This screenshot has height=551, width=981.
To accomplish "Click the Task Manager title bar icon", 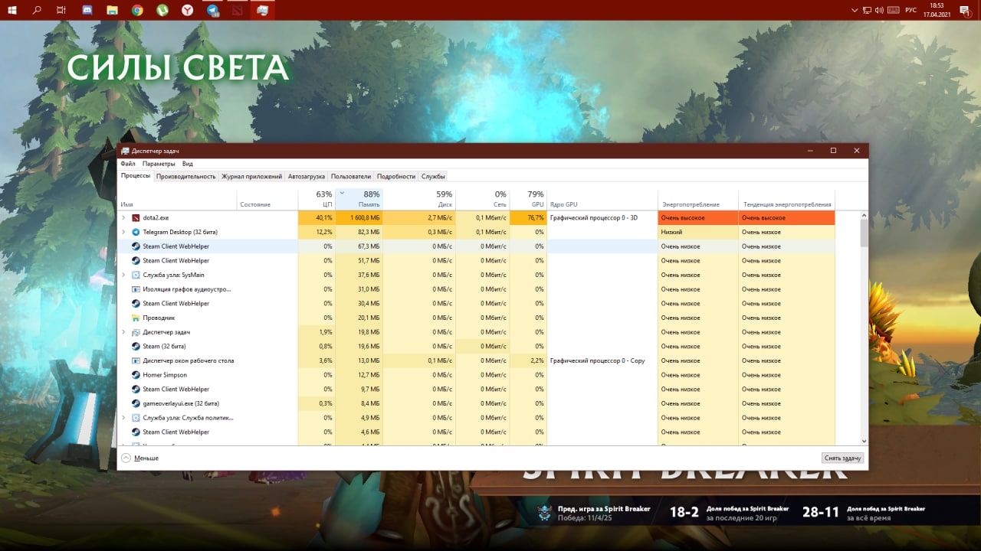I will tap(125, 151).
